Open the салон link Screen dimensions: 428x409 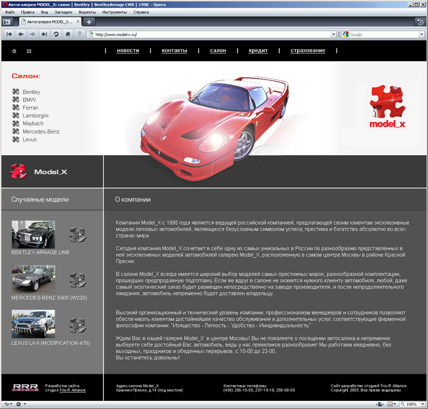(218, 50)
